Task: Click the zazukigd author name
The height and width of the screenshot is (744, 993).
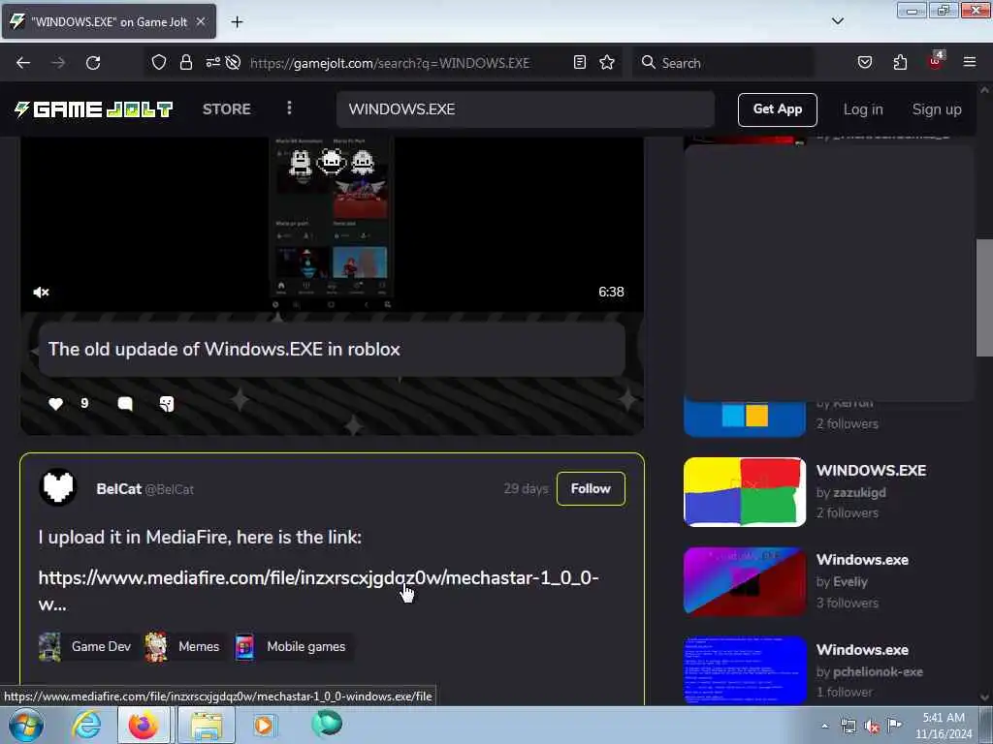Action: click(859, 492)
